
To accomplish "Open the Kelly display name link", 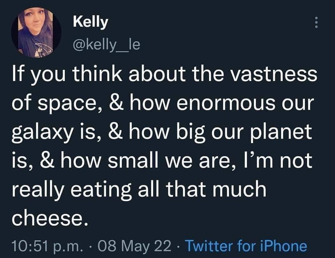I will (x=90, y=22).
